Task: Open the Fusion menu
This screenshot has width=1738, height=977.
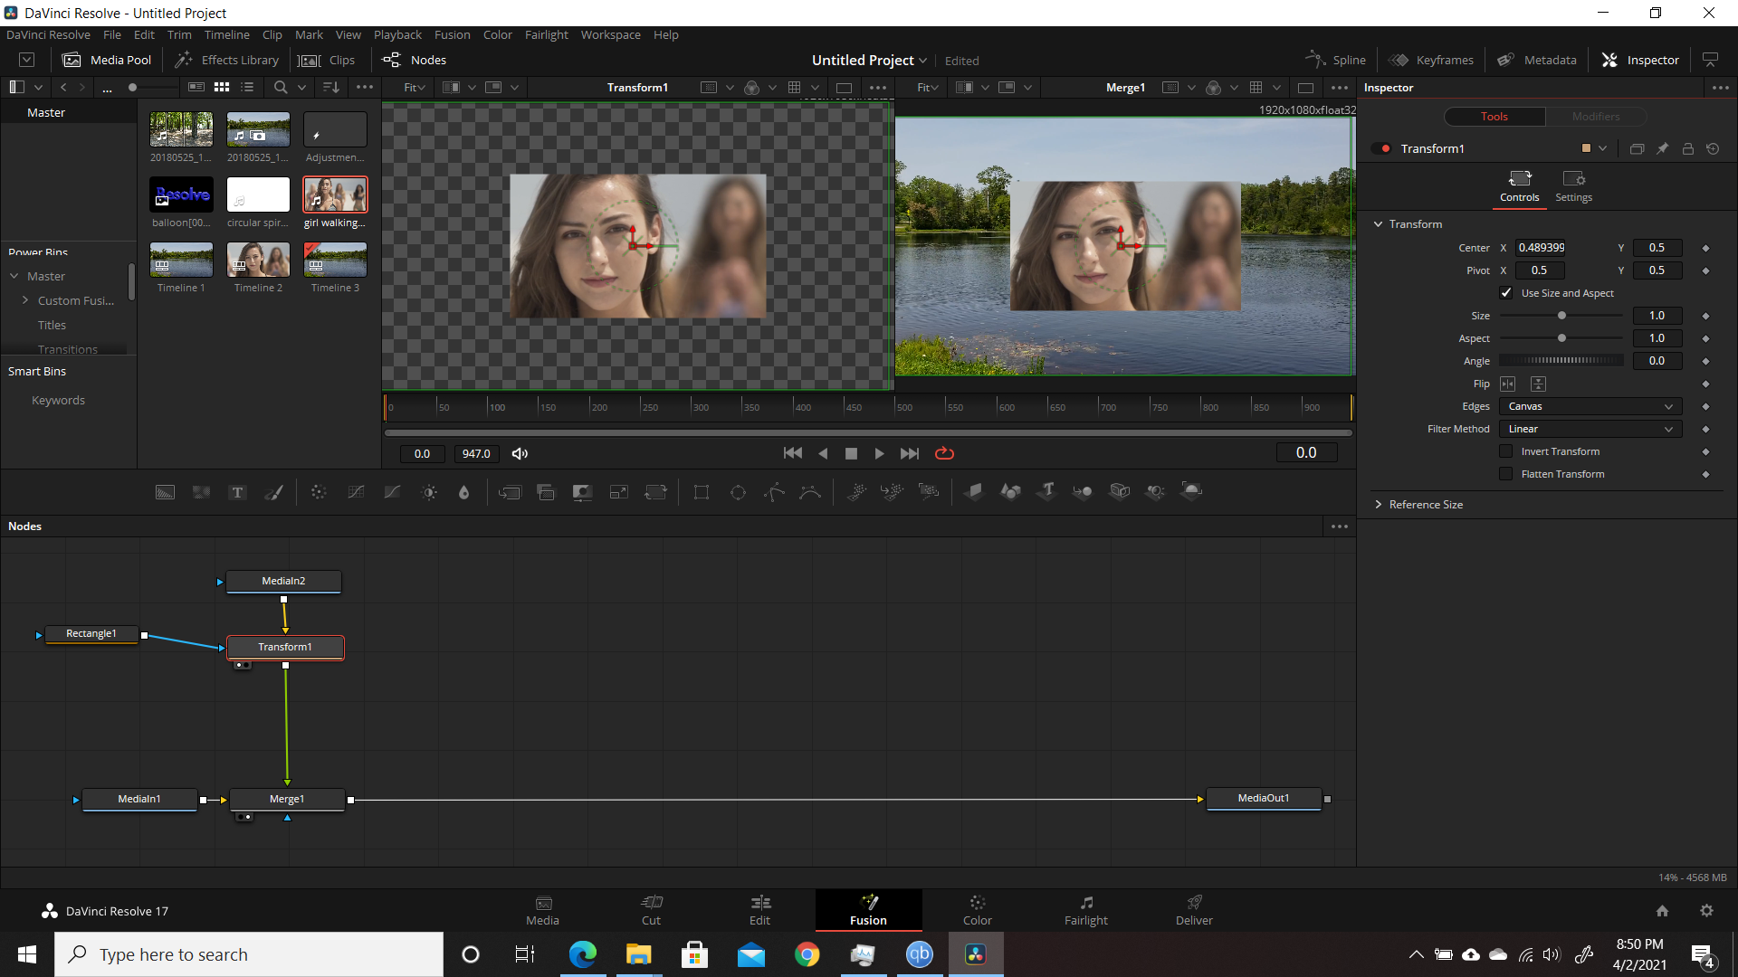Action: [452, 34]
